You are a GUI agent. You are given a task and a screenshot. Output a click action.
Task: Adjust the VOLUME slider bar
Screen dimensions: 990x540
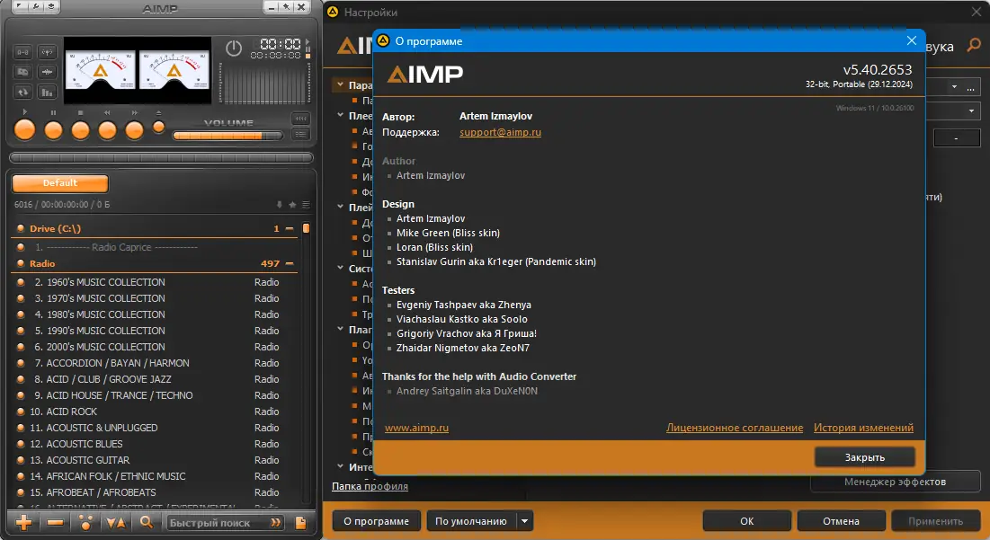(x=227, y=135)
